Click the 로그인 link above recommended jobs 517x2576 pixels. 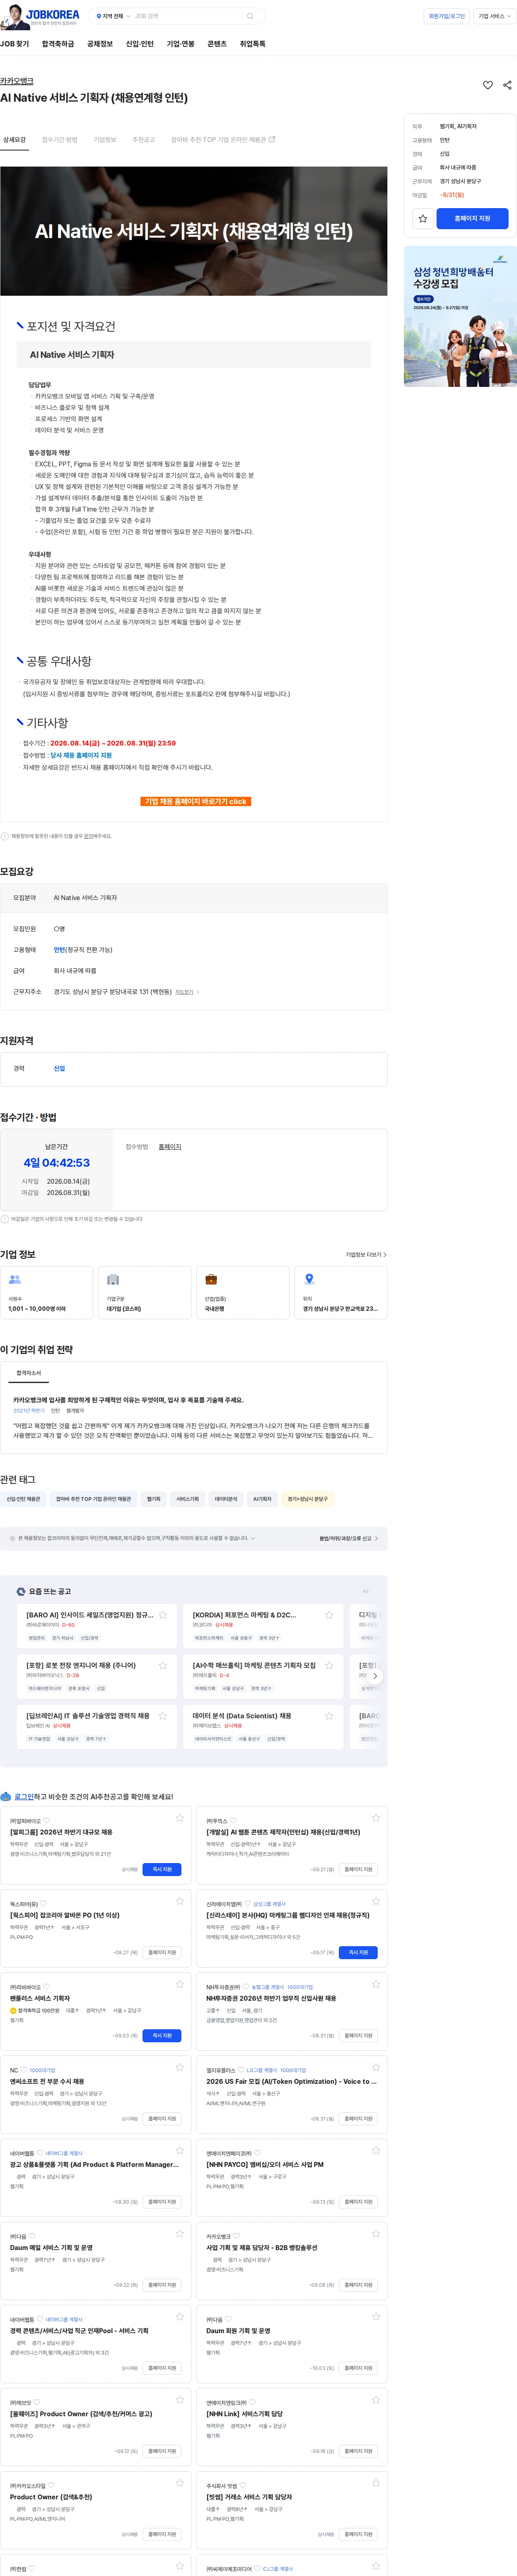tap(24, 1796)
